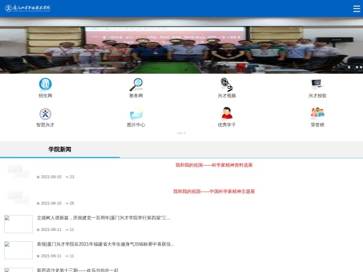Click thumbnail of 喜报 健身气功 article

(x=18, y=250)
